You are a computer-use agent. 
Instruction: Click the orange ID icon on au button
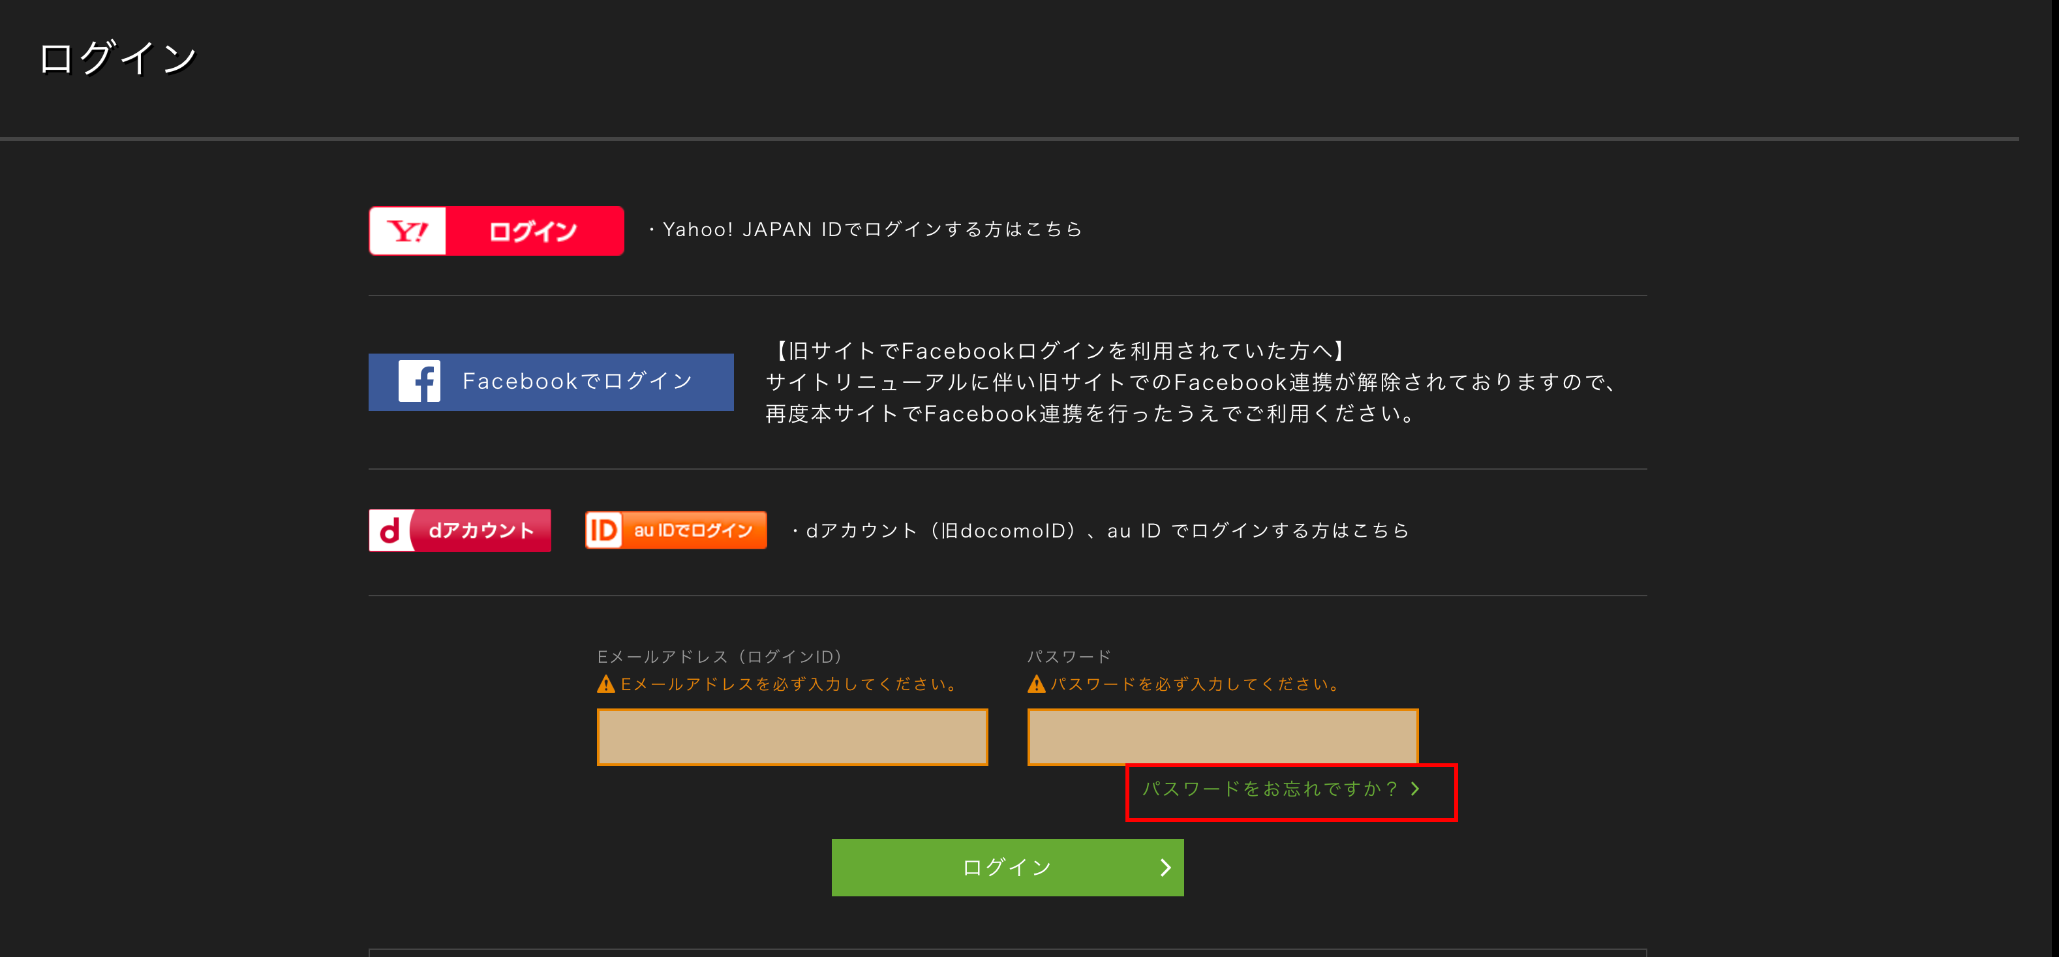tap(603, 530)
